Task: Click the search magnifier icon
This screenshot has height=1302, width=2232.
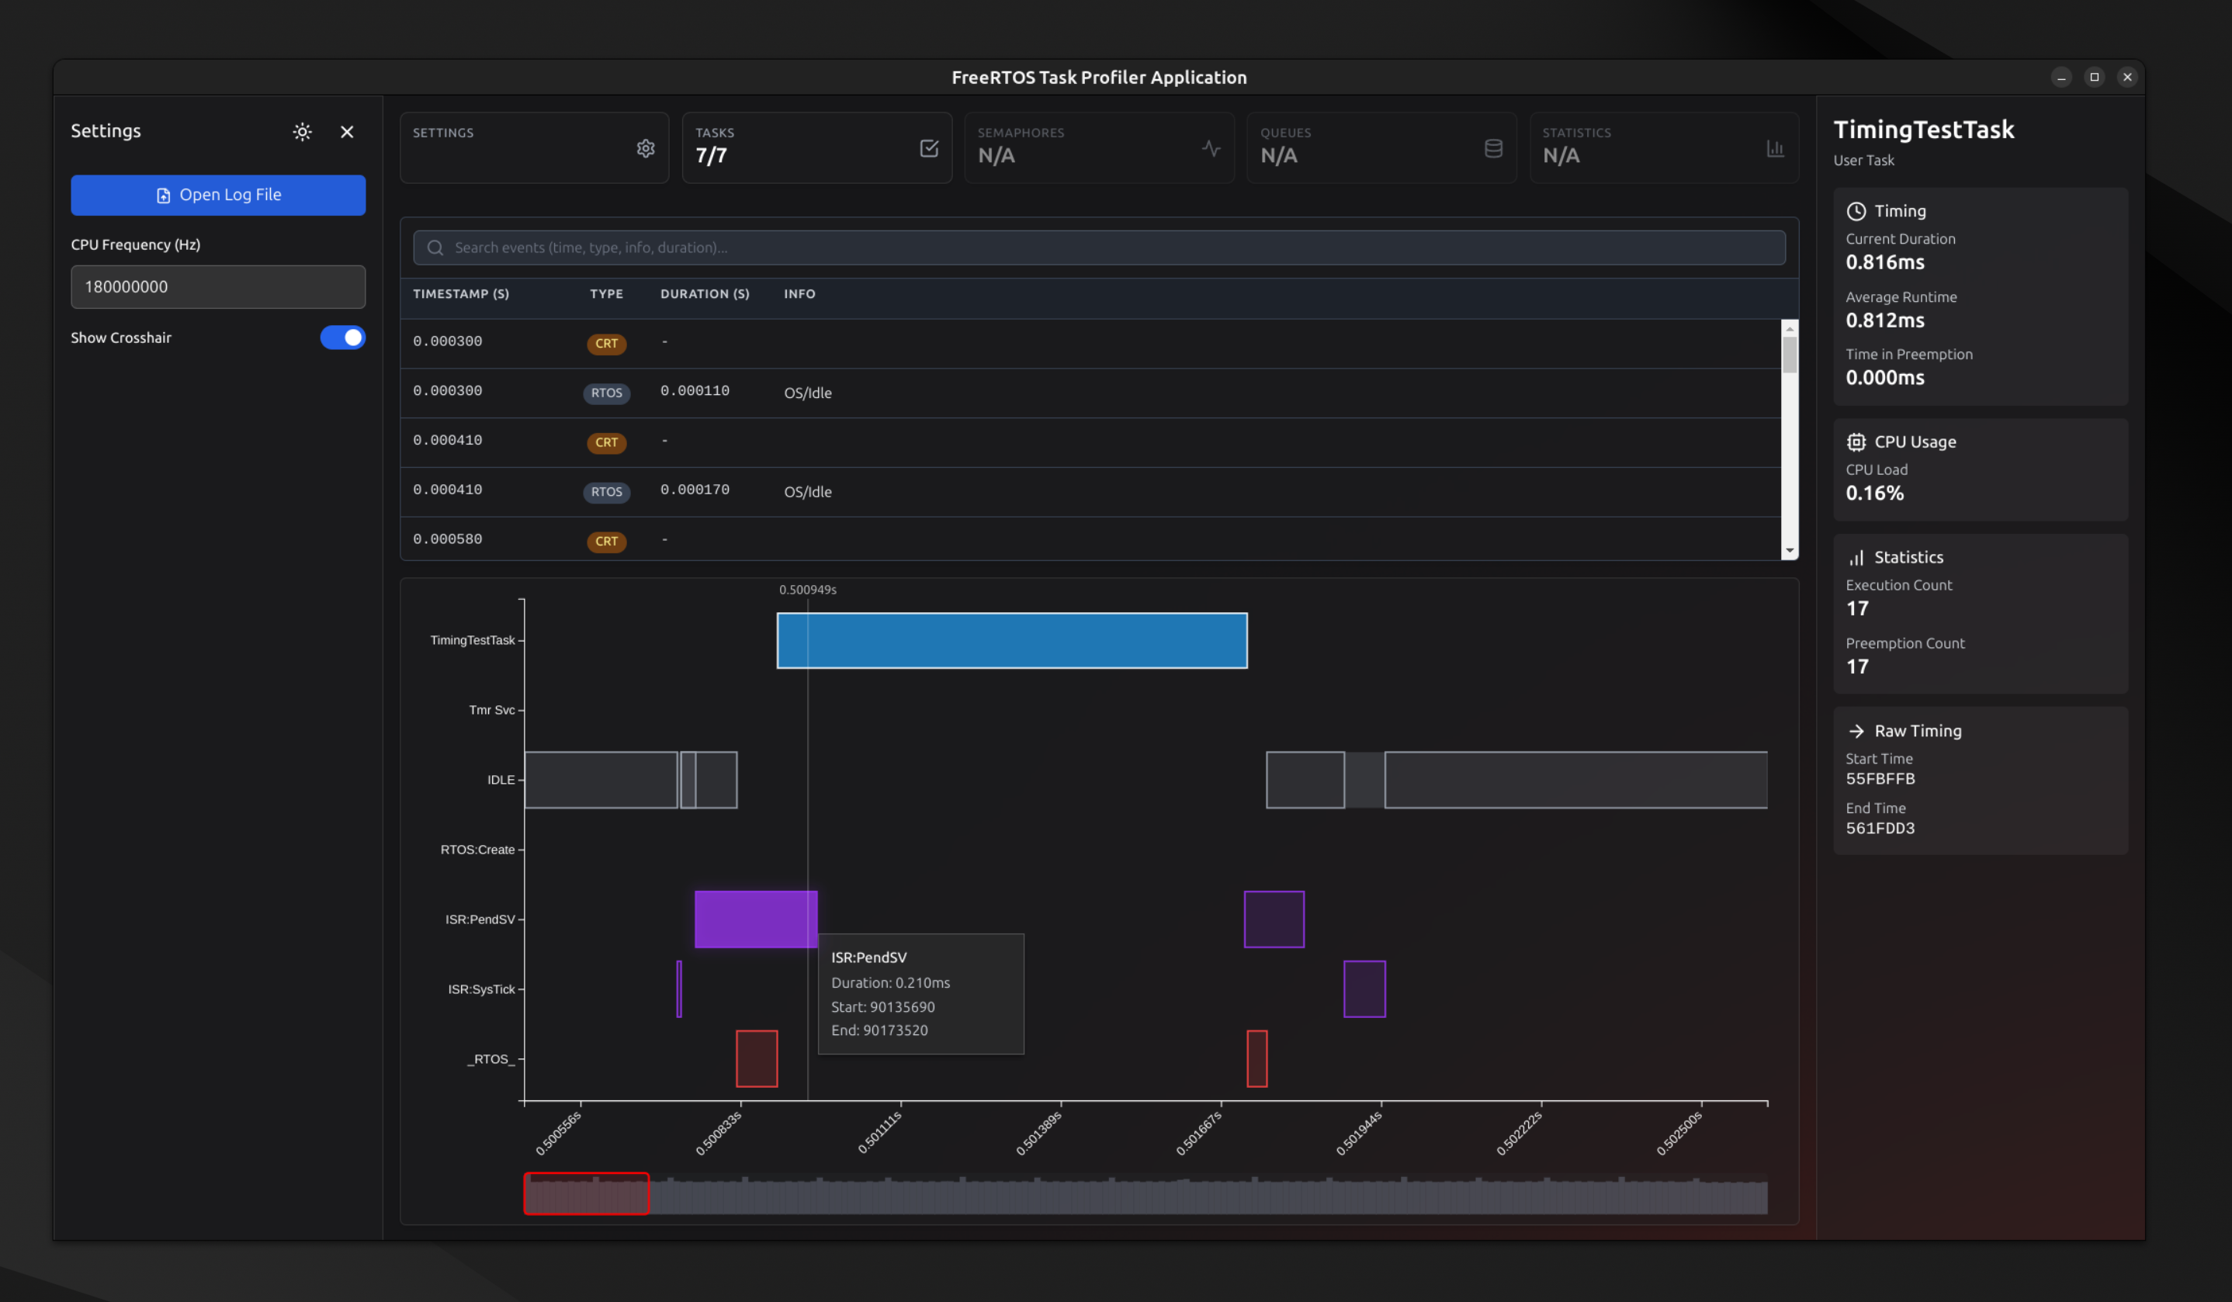Action: point(435,248)
